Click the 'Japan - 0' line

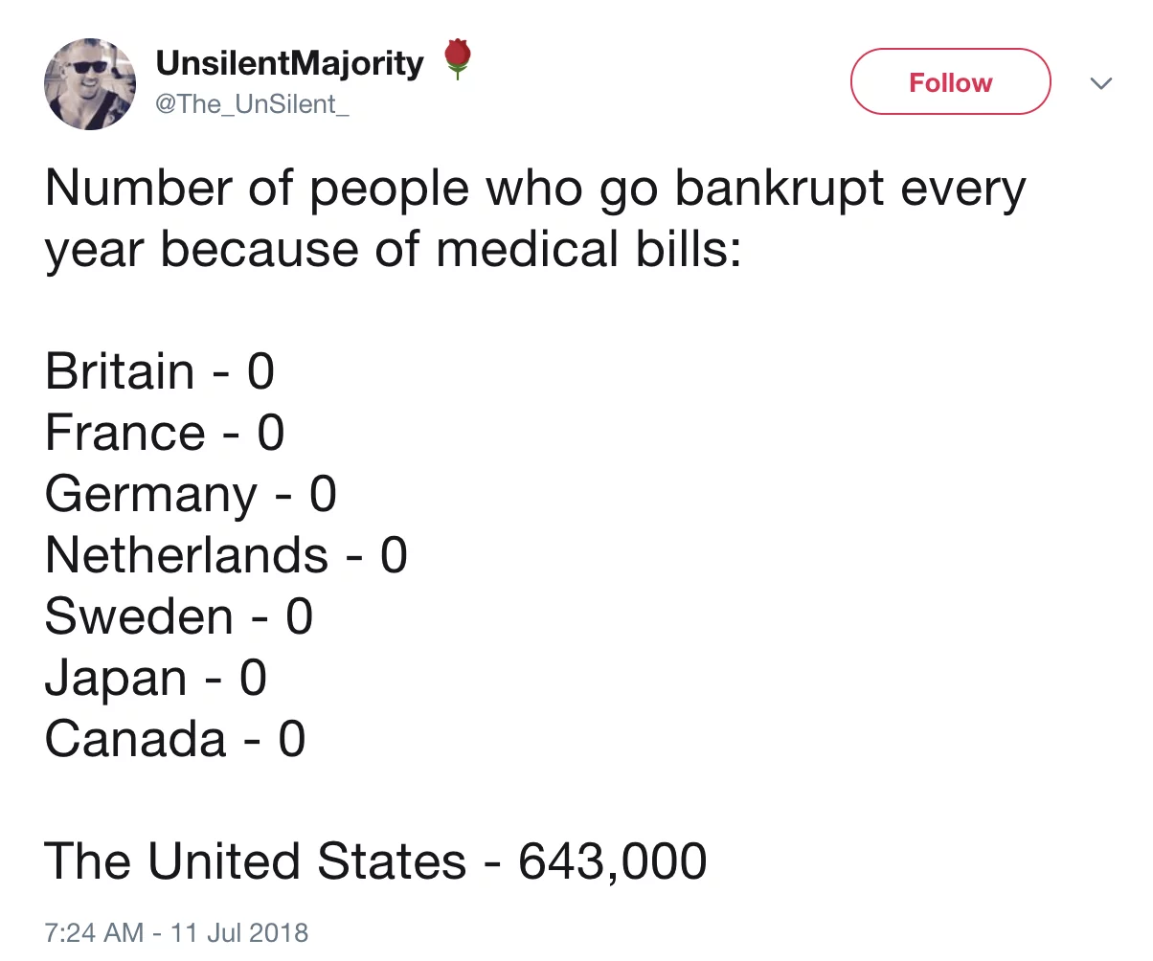[x=155, y=678]
